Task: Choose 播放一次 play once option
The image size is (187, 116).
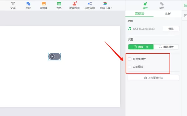Action: [x=141, y=47]
